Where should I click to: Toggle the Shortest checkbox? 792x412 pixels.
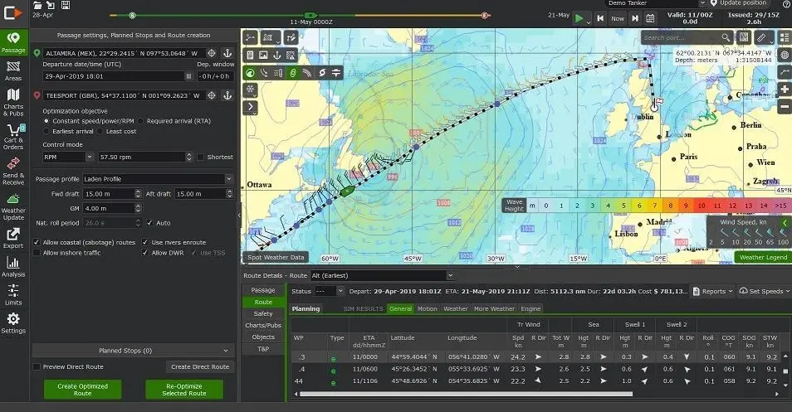[x=201, y=158]
